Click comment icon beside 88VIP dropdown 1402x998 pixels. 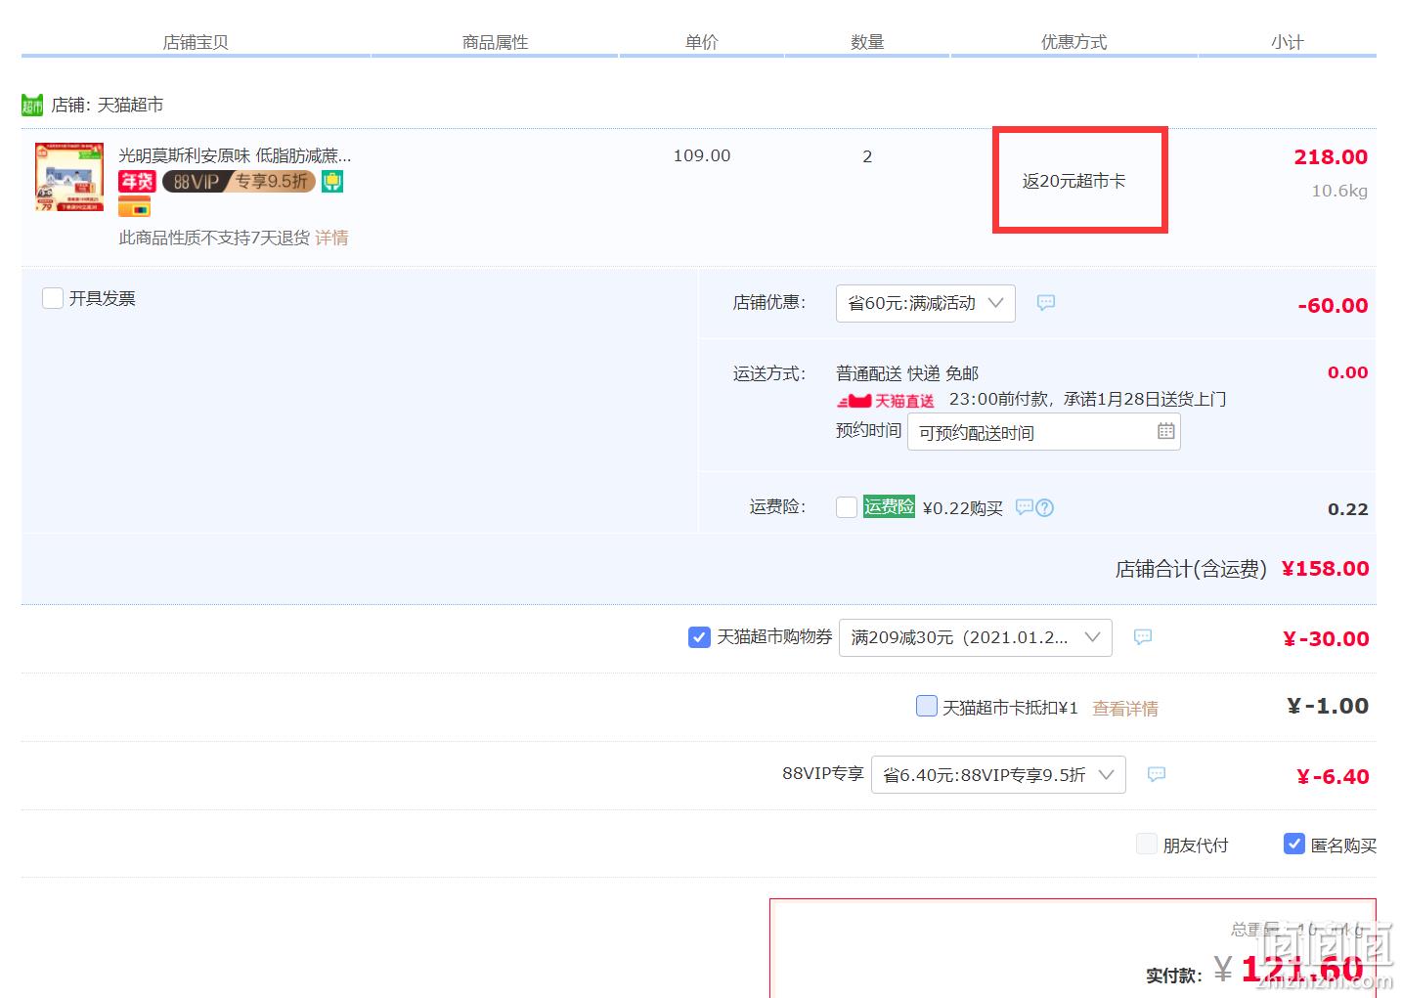1156,774
